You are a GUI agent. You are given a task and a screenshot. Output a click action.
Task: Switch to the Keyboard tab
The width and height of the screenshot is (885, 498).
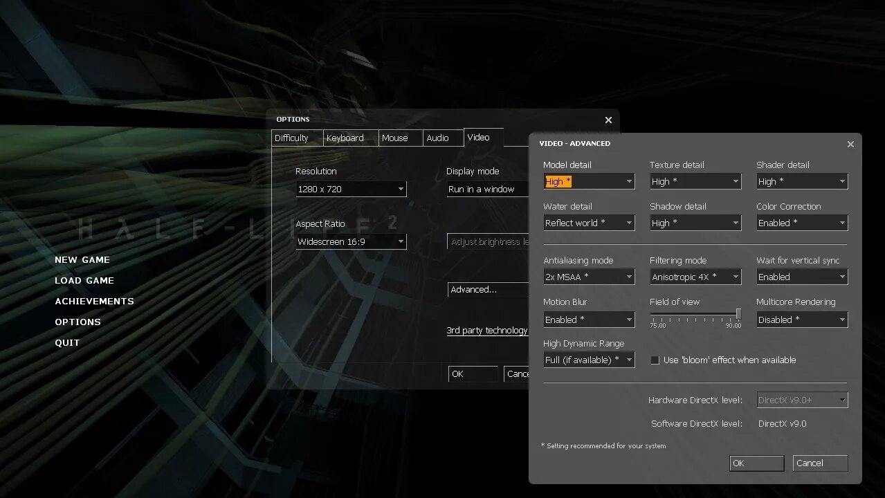pyautogui.click(x=351, y=138)
